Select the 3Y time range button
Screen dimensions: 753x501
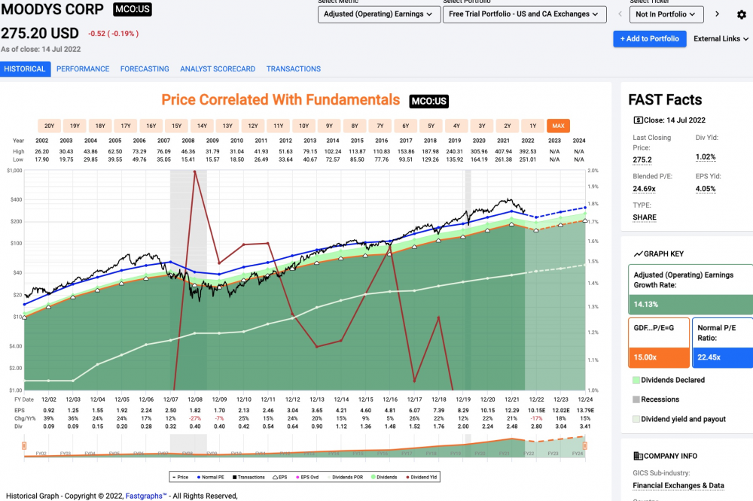coord(482,126)
